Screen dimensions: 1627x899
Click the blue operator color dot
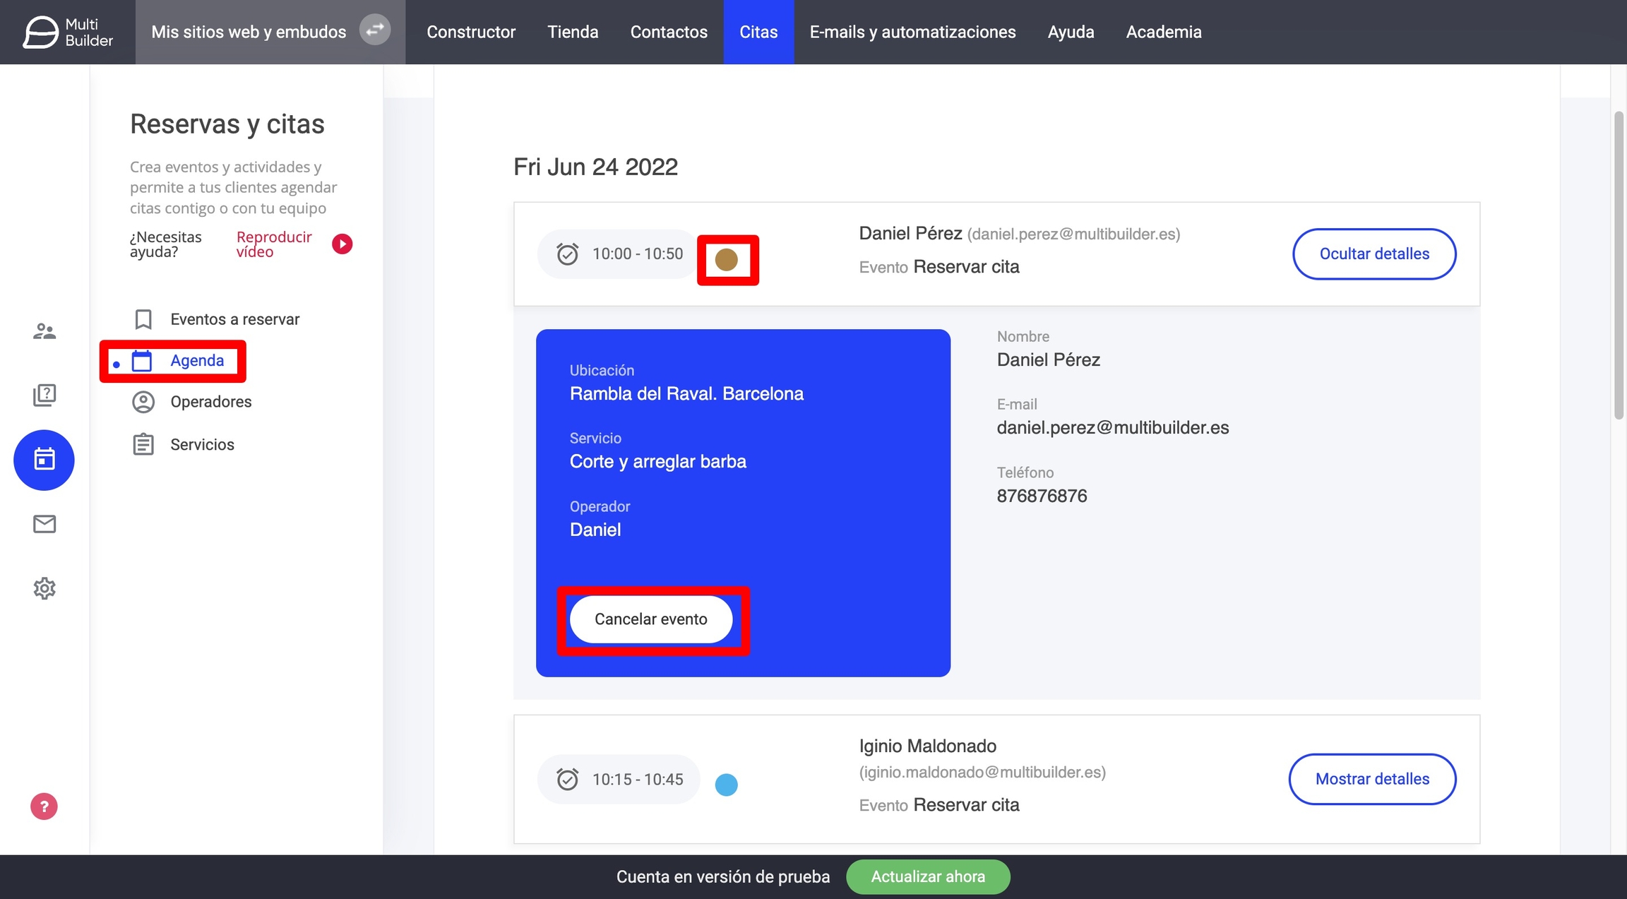(x=727, y=785)
